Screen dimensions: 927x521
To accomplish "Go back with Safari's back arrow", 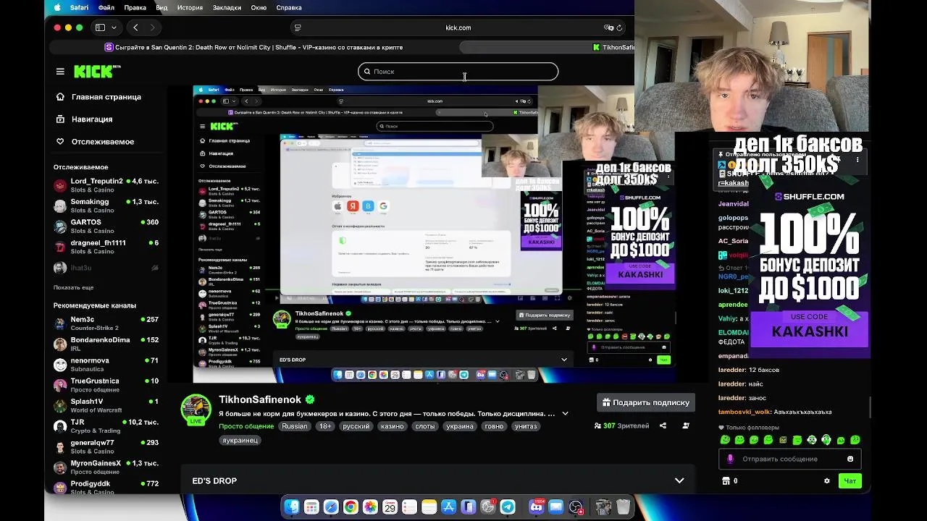I will coord(135,27).
